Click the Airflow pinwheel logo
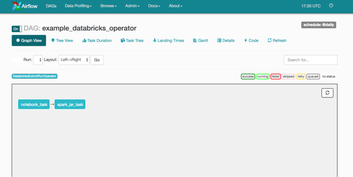The width and height of the screenshot is (353, 177). [16, 6]
